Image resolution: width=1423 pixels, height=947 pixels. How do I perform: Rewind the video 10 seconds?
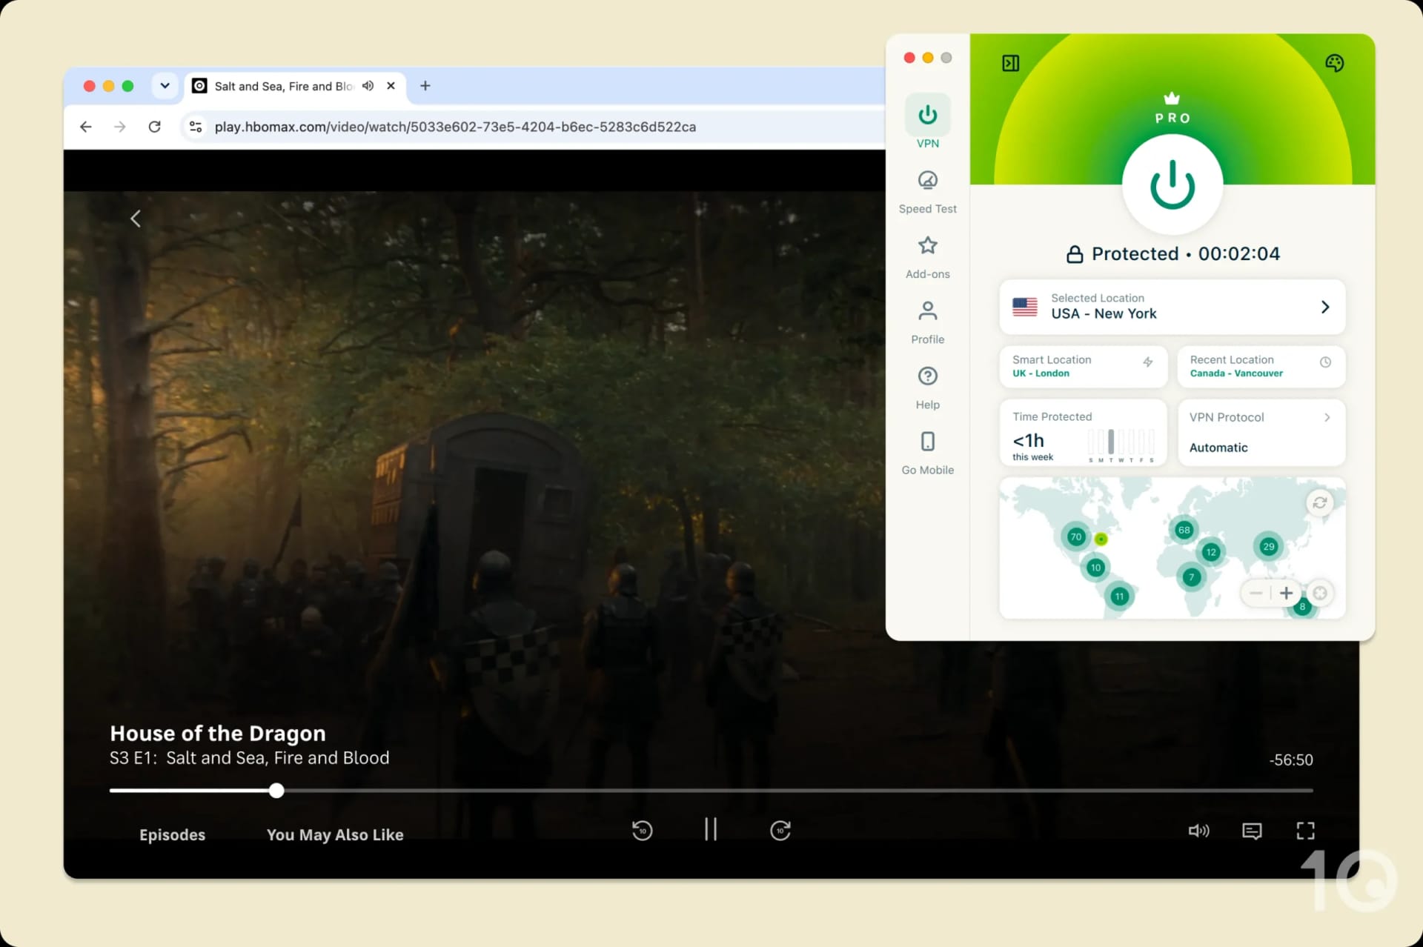pyautogui.click(x=642, y=831)
